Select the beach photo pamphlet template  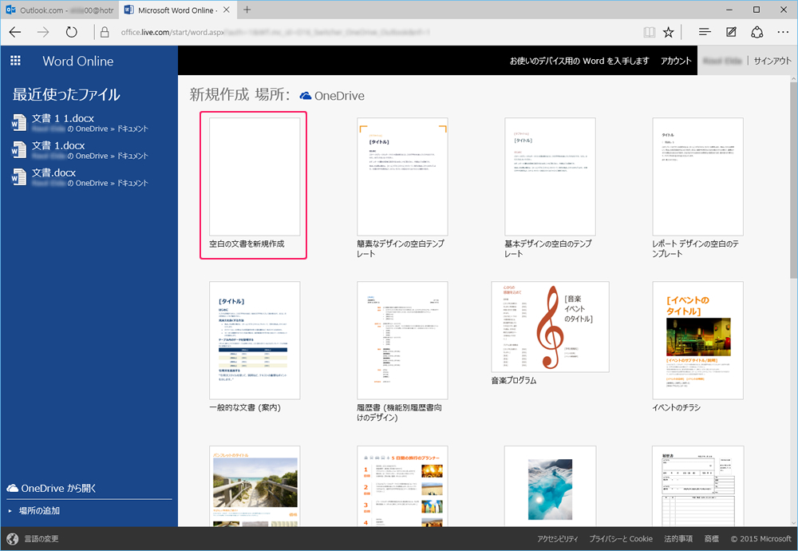(255, 486)
